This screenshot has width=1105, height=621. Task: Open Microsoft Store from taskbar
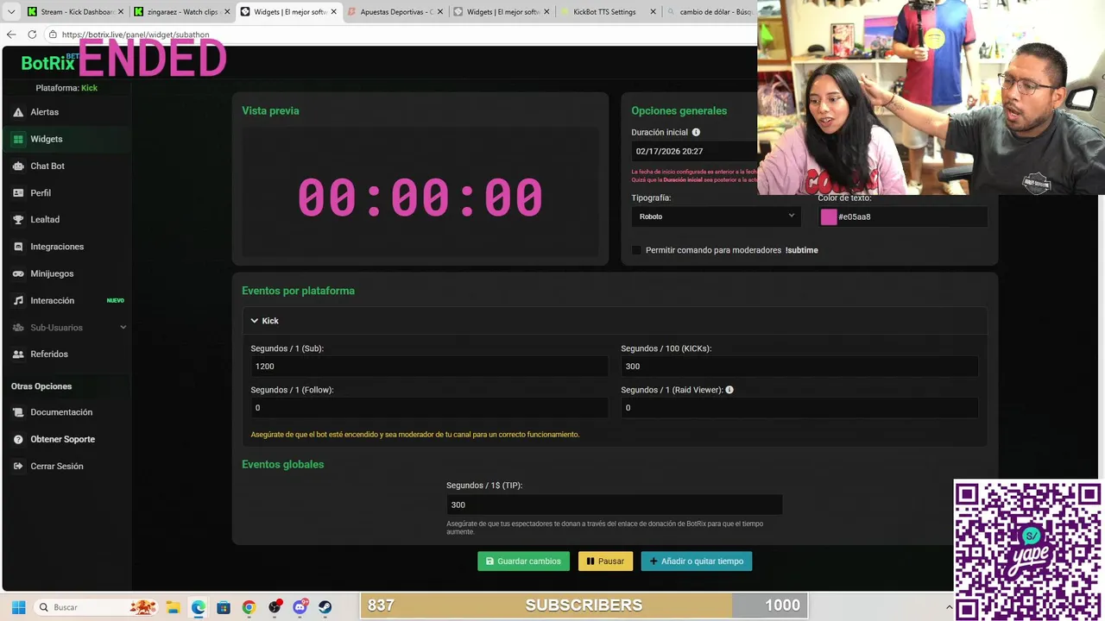pos(224,607)
